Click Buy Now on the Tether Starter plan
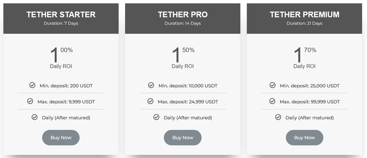Screen dimensions: 367x158 tap(61, 138)
